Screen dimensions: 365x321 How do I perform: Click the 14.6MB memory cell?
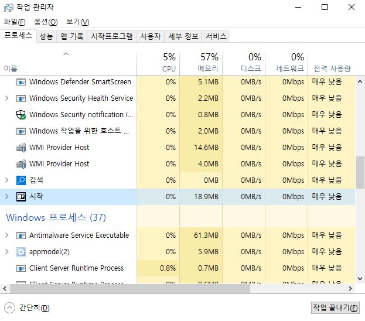(201, 148)
